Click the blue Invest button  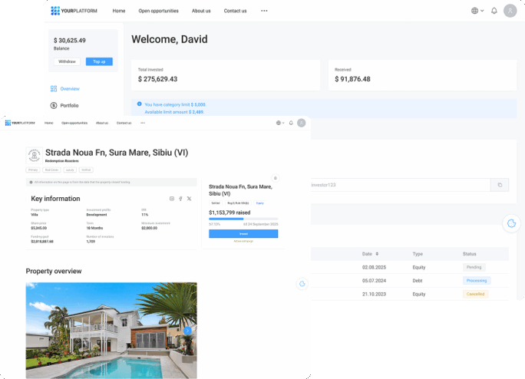coord(243,233)
